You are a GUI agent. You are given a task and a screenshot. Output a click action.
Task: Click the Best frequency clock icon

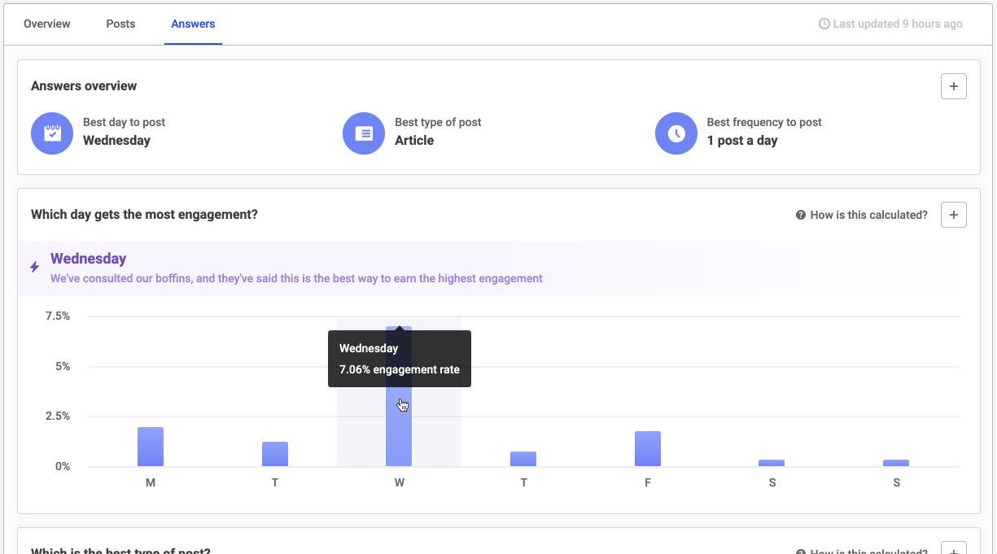tap(676, 133)
